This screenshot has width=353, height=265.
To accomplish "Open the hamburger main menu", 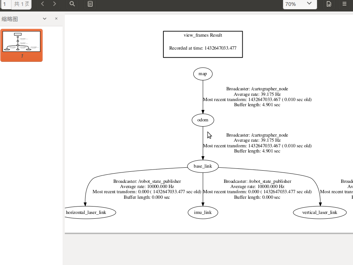I will [344, 4].
